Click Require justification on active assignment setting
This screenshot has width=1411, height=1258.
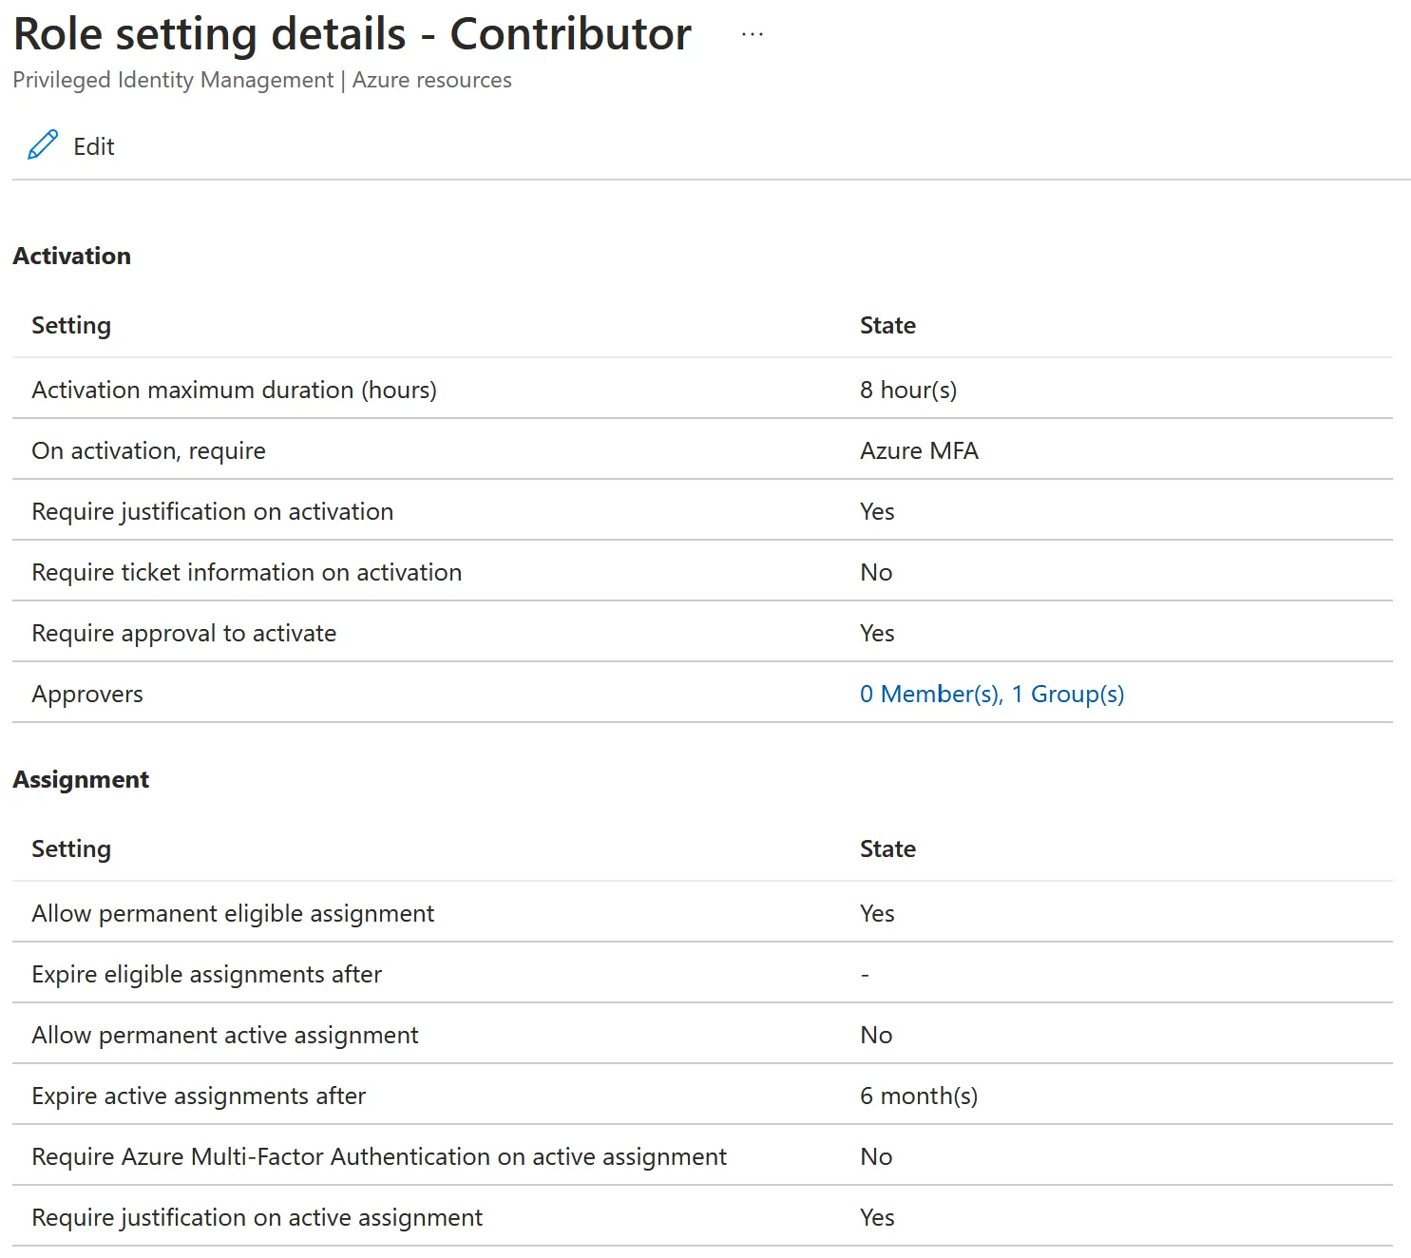click(257, 1218)
